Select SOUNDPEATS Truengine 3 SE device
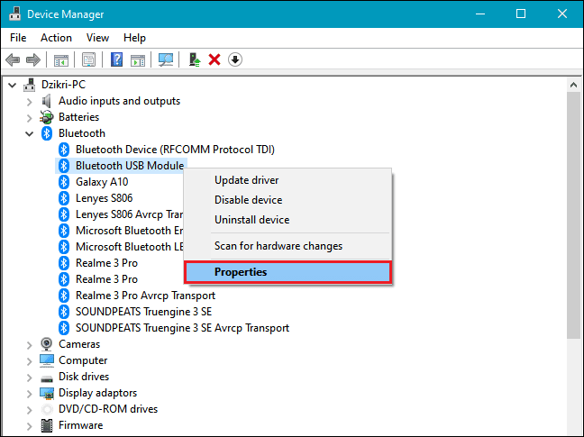This screenshot has height=437, width=584. point(144,312)
